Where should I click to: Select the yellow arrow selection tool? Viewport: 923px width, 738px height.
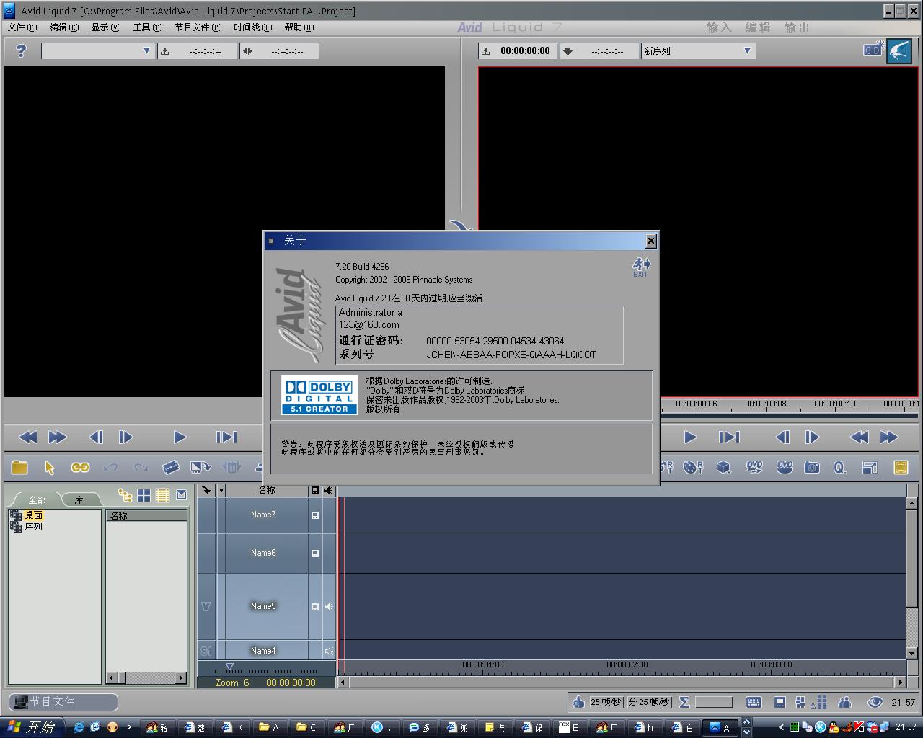pyautogui.click(x=49, y=468)
